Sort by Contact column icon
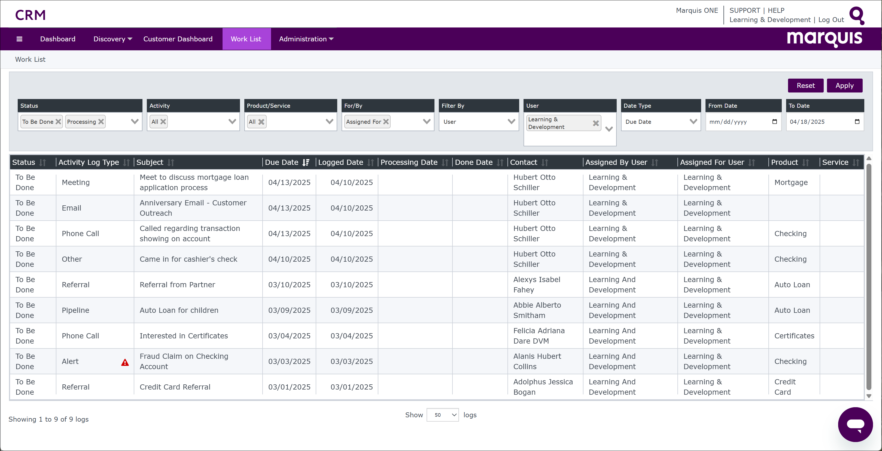 point(545,162)
